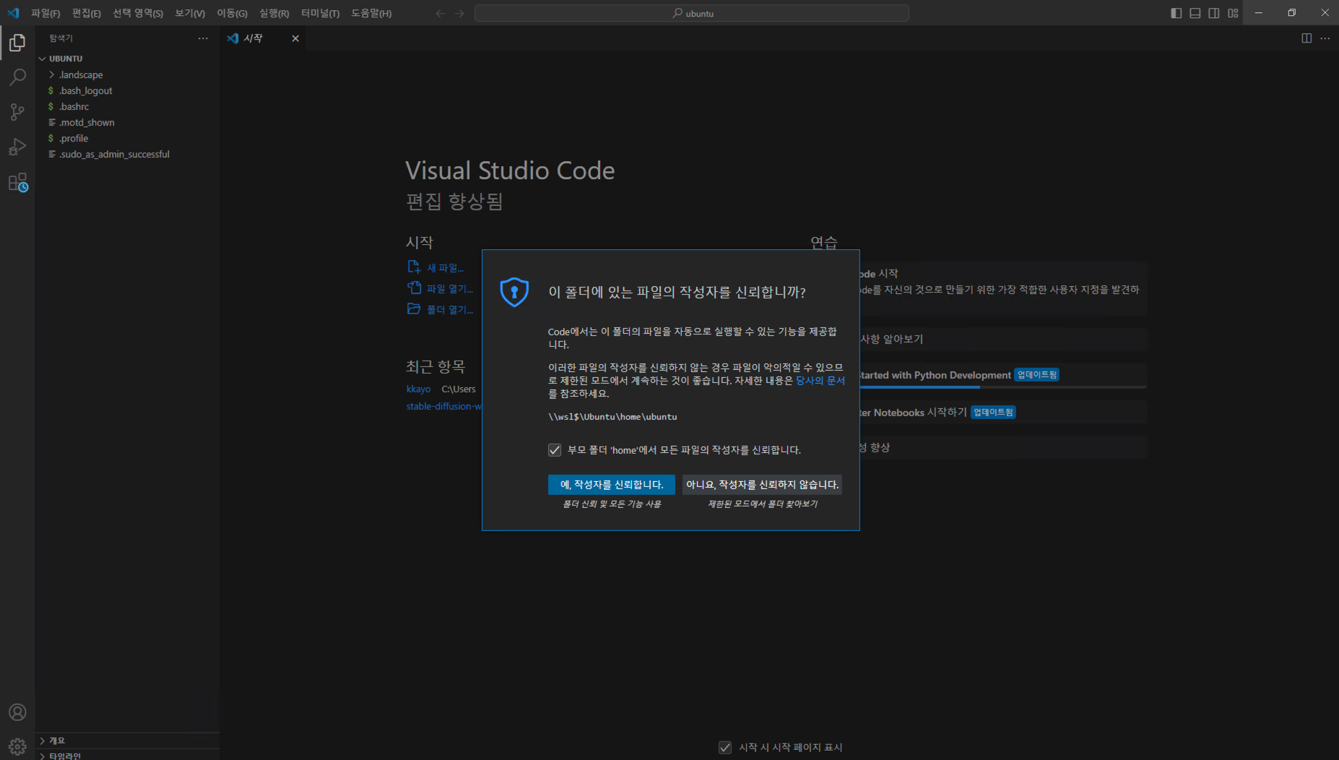The image size is (1339, 760).
Task: Click the 폴더 열기... link
Action: (450, 309)
